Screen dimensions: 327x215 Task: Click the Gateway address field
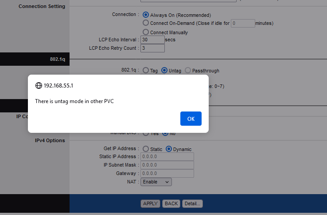(167, 173)
